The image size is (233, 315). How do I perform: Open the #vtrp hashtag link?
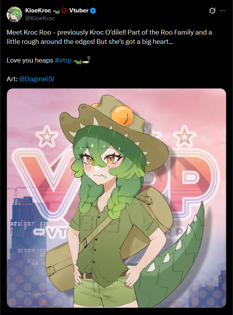63,60
